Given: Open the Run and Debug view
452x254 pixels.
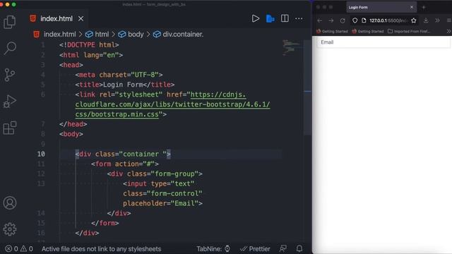Looking at the screenshot, I should click(9, 102).
